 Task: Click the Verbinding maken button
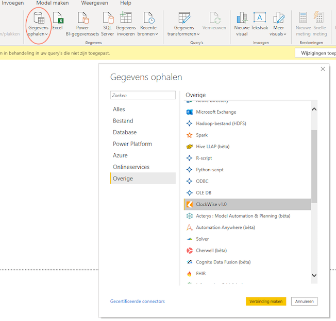(266, 301)
